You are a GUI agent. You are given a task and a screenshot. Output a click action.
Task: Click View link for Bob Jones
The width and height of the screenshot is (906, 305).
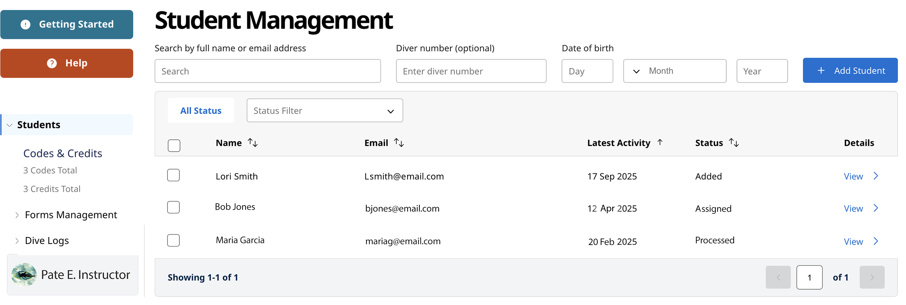[x=854, y=209]
